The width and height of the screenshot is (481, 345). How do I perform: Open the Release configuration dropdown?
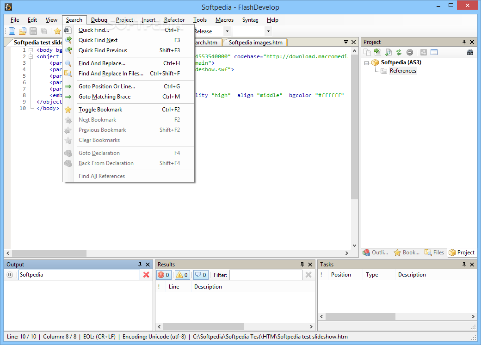coord(227,31)
